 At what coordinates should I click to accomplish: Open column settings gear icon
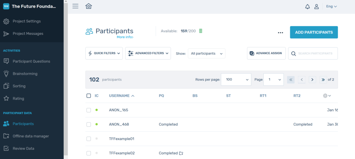pos(326,96)
